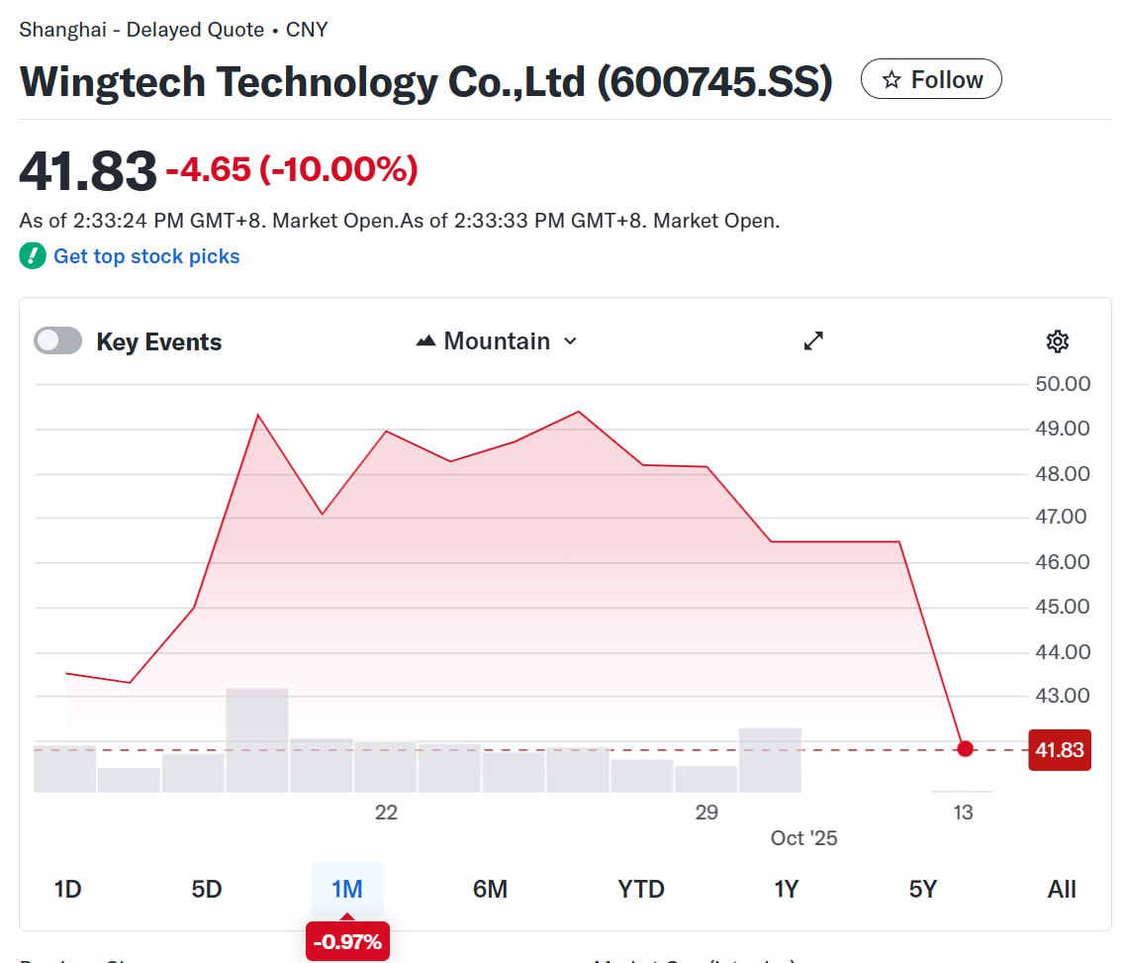This screenshot has width=1127, height=963.
Task: Click the tallest volume bar
Action: coord(257,739)
